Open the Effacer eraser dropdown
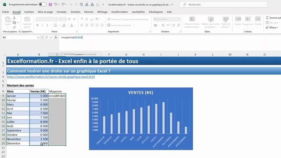 click(272, 27)
